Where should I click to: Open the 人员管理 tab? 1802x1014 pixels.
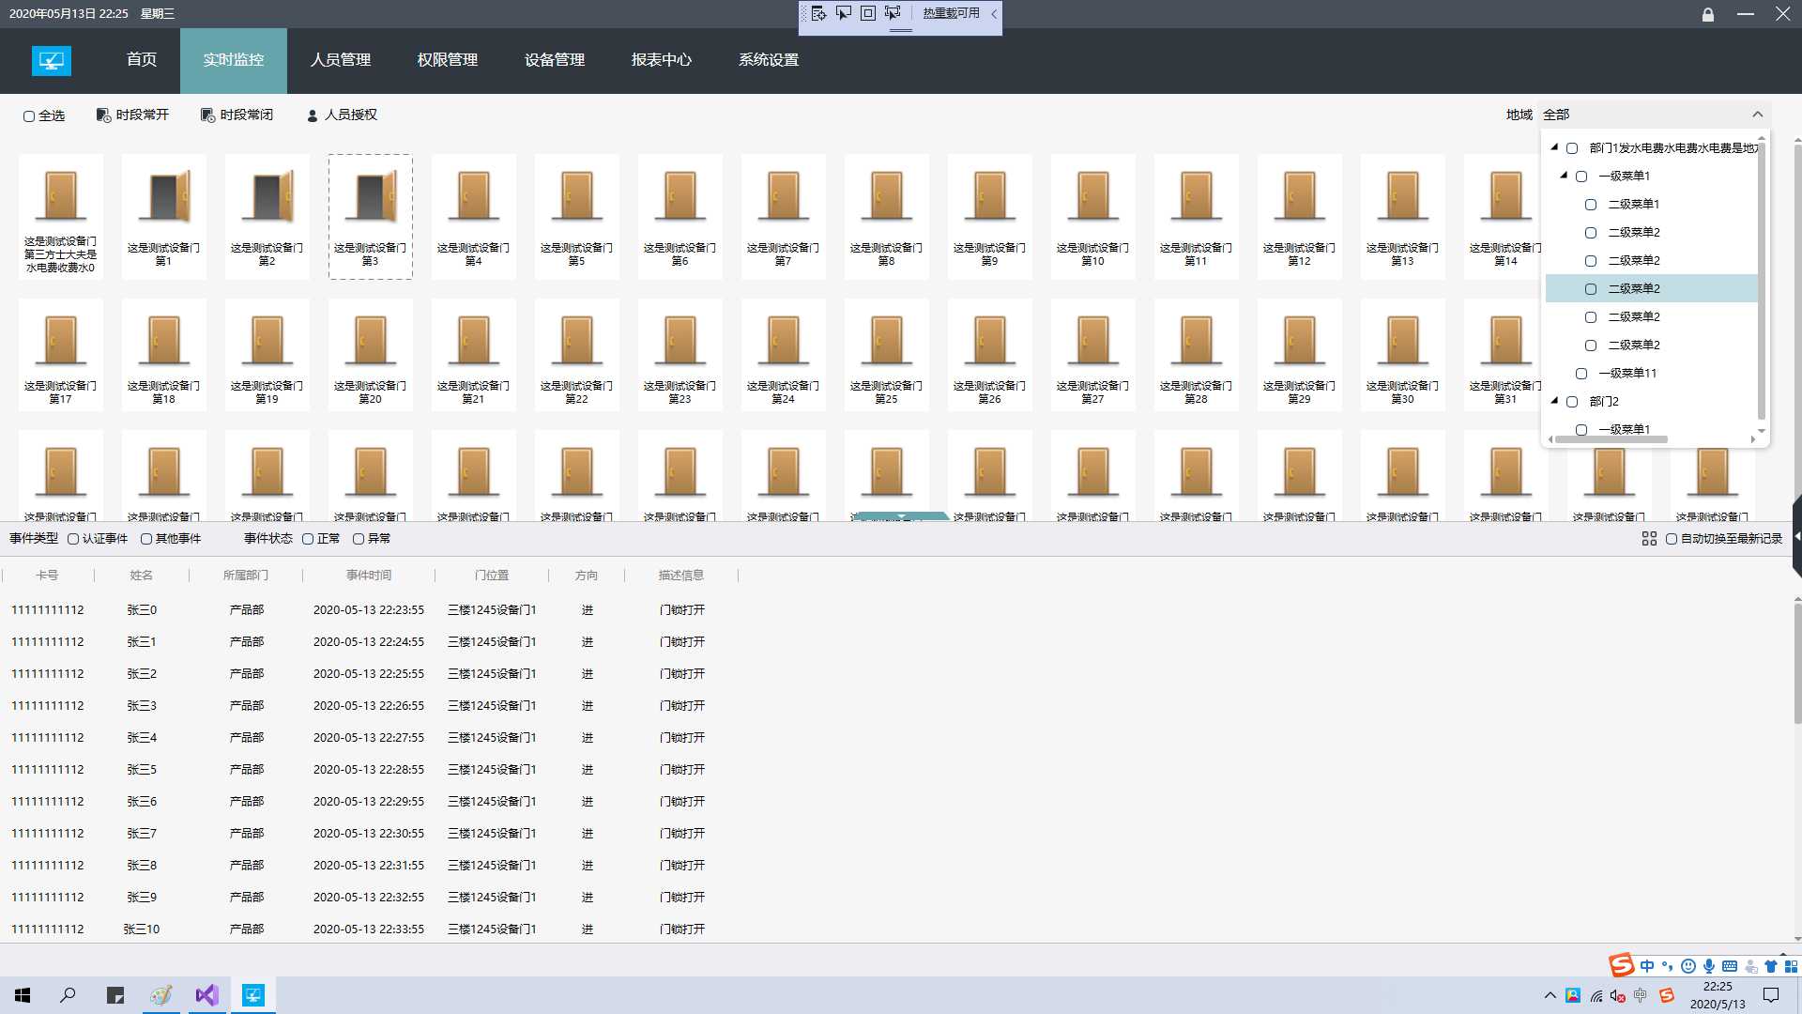341,60
